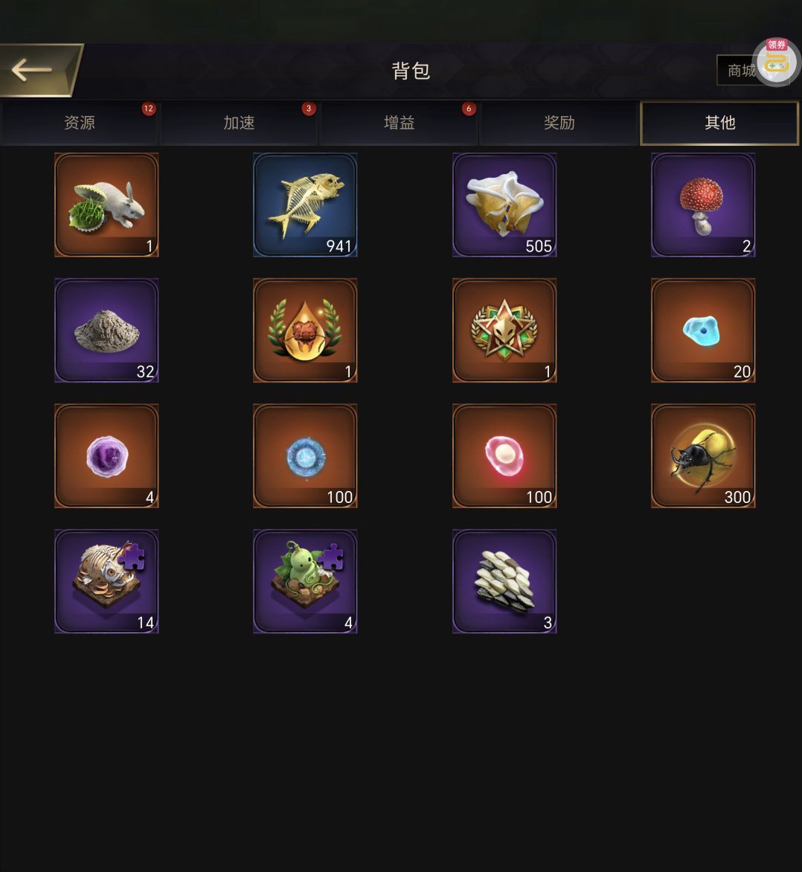
Task: Switch to the 资源 tab
Action: pyautogui.click(x=80, y=123)
